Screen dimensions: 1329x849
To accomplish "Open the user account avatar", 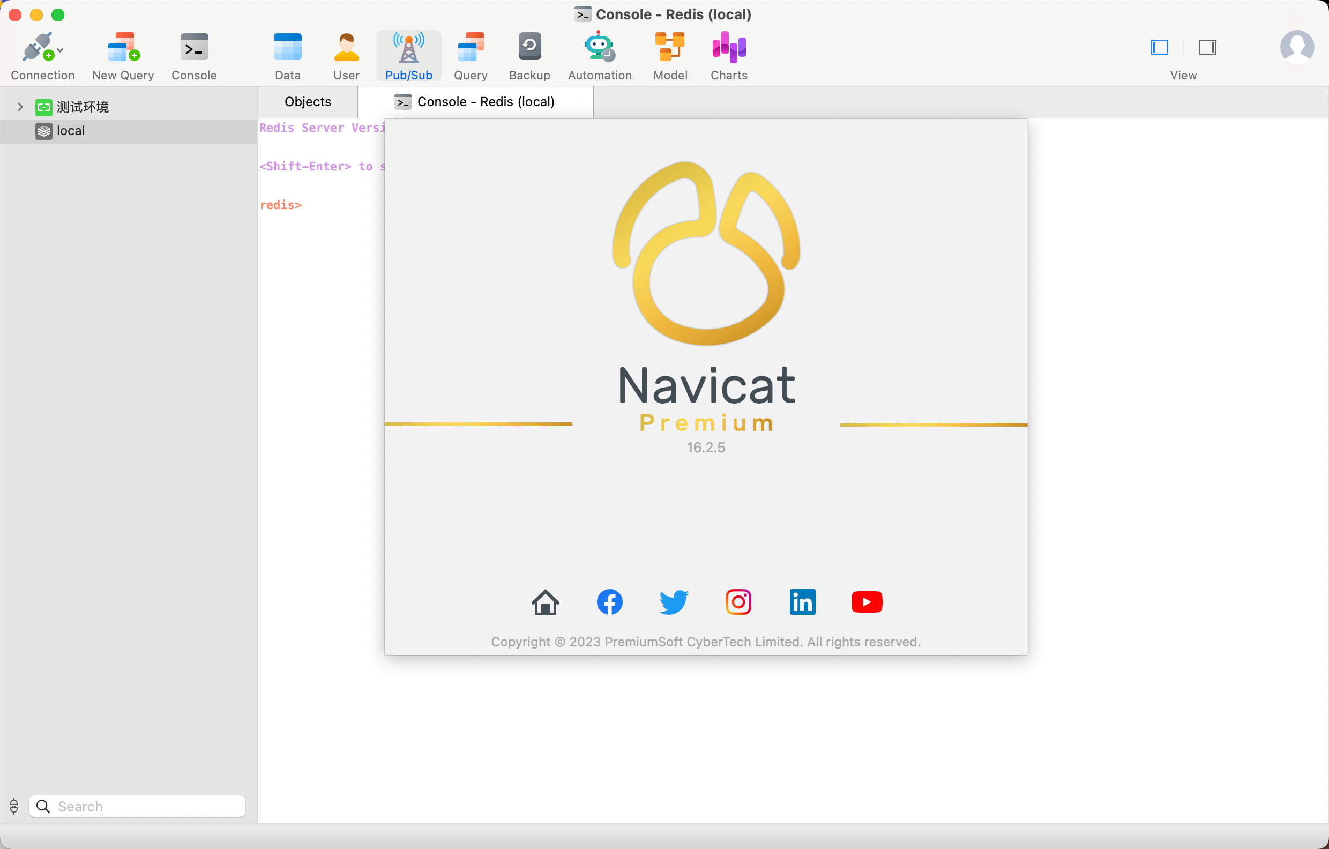I will 1297,47.
